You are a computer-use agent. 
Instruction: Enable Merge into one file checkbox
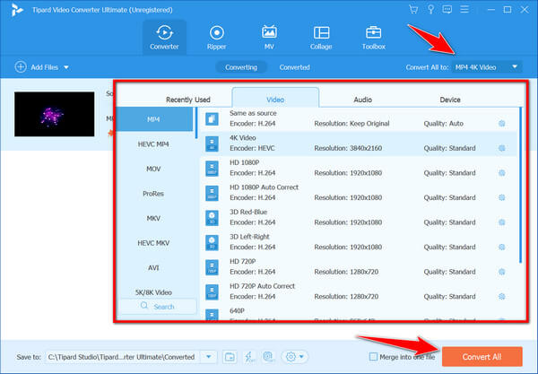point(373,357)
